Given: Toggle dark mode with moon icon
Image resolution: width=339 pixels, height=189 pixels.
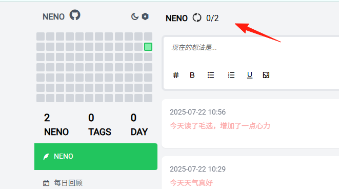Looking at the screenshot, I should [135, 16].
